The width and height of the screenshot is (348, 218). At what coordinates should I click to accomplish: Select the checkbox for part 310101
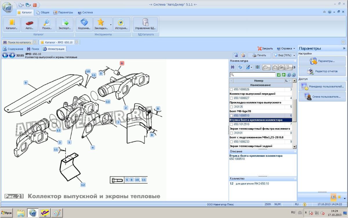point(231,133)
